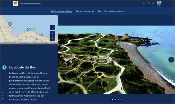175x104 pixels.
Task: Click the 02 slide counter
Action: (3, 92)
